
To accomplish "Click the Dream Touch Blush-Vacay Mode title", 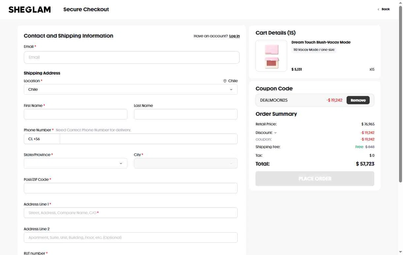I will coord(321,42).
